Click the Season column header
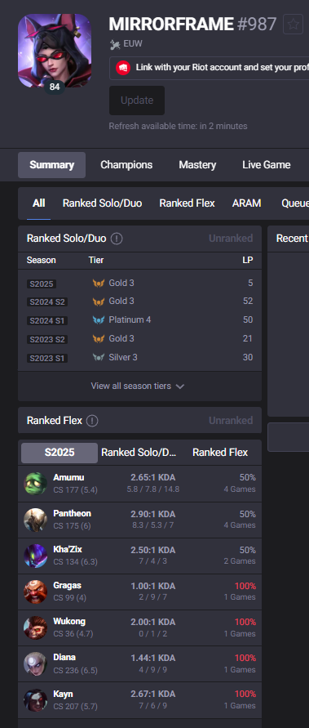This screenshot has width=309, height=728. (x=42, y=261)
